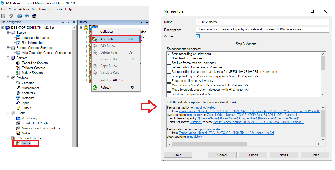Choose Collapse in the context menu
335x170 pixels.
(x=116, y=32)
